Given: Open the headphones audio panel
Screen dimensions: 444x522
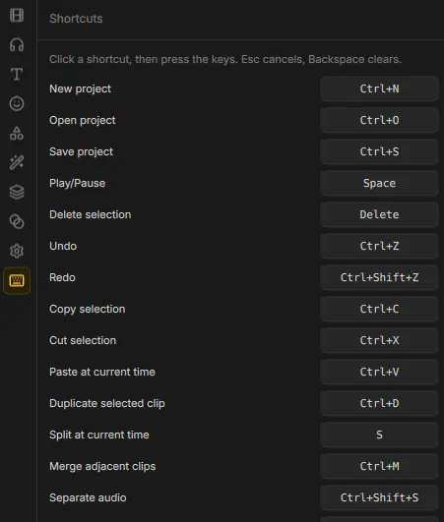Looking at the screenshot, I should [17, 44].
